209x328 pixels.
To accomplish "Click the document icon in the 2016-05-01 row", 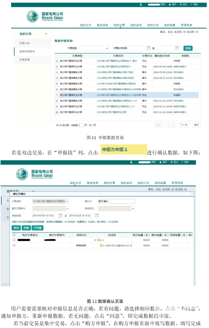I will (101, 245).
